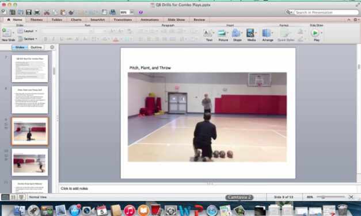This screenshot has width=361, height=216.
Task: Click the Media insert icon
Action: coord(250,33)
